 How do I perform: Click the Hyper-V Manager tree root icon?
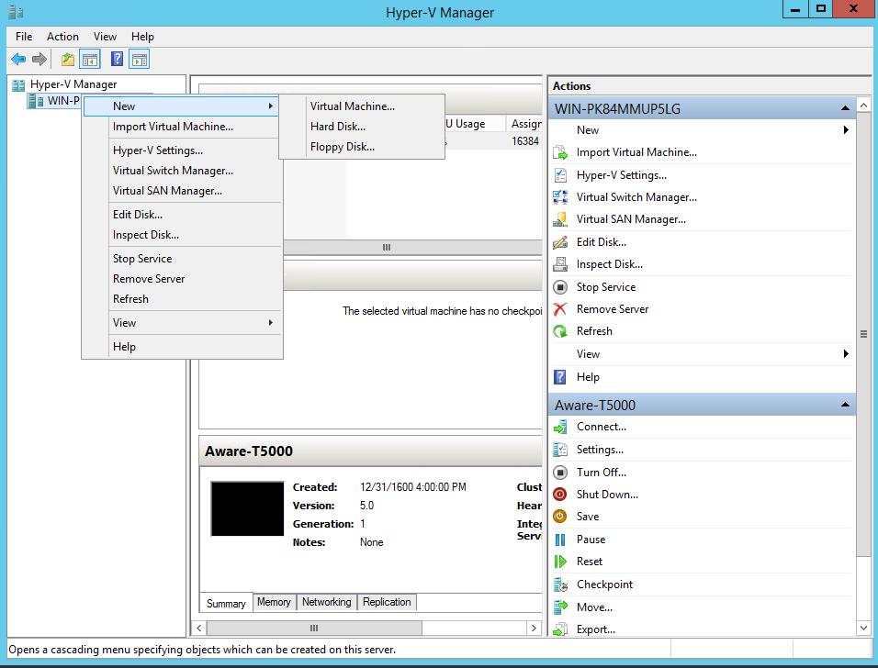click(18, 85)
